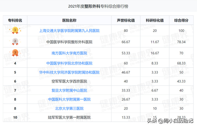This screenshot has height=127, width=197.
Task: Select 中国医学科学院整形外科医院 hospital name
Action: (x=69, y=42)
